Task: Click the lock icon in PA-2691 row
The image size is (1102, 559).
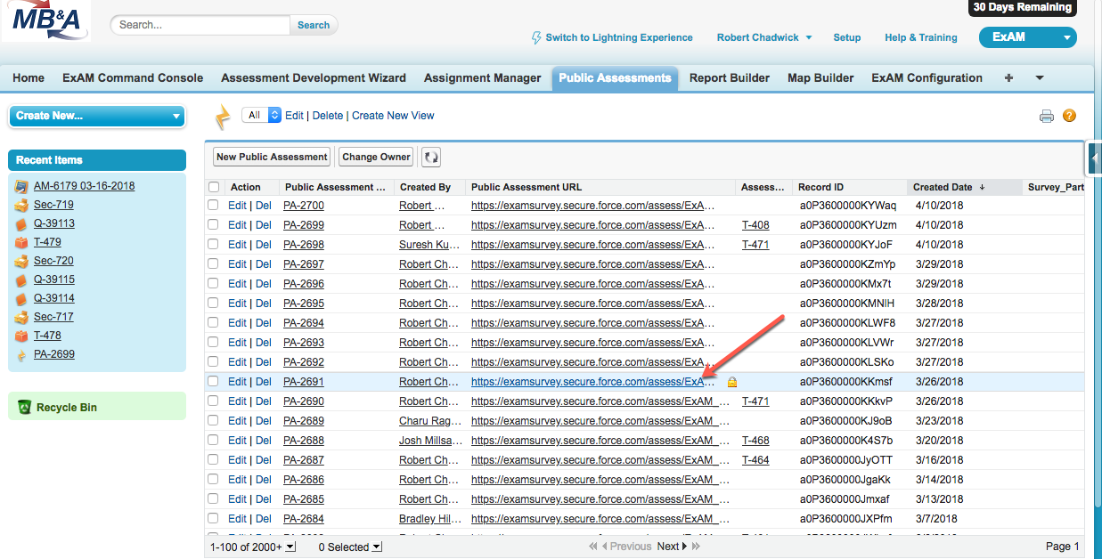Action: [x=732, y=382]
